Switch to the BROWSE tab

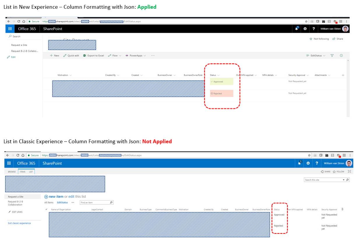11,172
